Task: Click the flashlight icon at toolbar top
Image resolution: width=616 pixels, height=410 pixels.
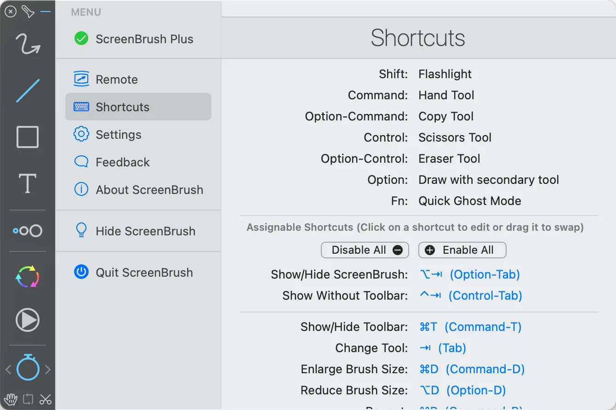Action: pos(28,11)
